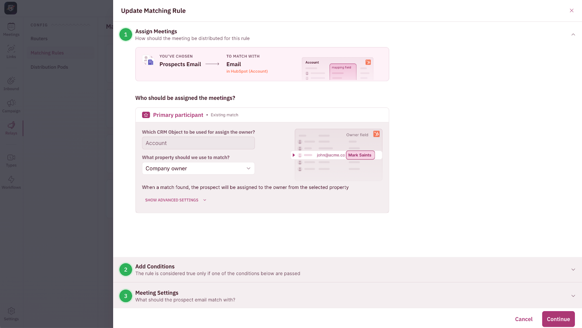Open Campaign from the sidebar
Image resolution: width=582 pixels, height=328 pixels.
pos(11,106)
